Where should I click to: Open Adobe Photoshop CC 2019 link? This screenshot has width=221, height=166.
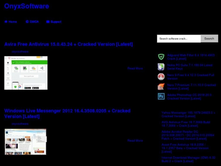(189, 97)
